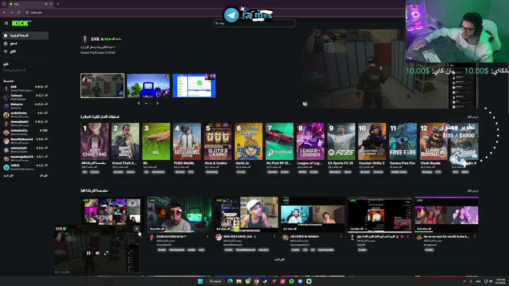The height and width of the screenshot is (286, 509).
Task: Open SXB avatar in featured banner
Action: [x=85, y=39]
